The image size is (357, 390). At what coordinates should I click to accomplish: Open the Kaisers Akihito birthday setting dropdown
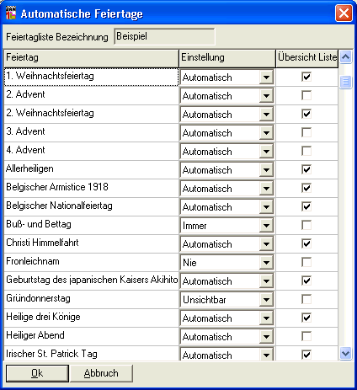266,280
